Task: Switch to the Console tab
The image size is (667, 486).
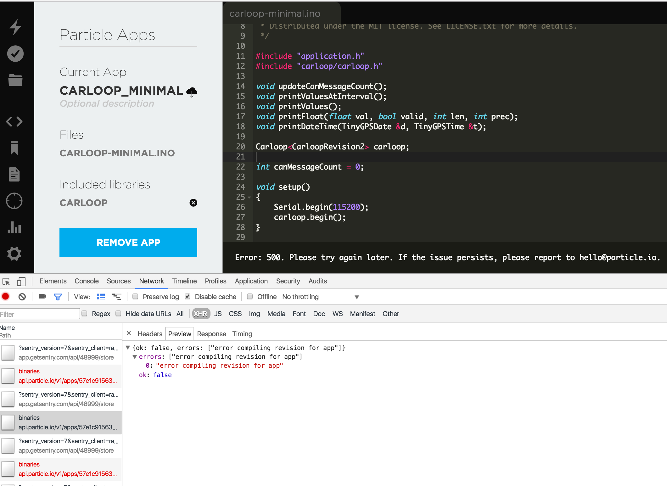Action: (87, 281)
